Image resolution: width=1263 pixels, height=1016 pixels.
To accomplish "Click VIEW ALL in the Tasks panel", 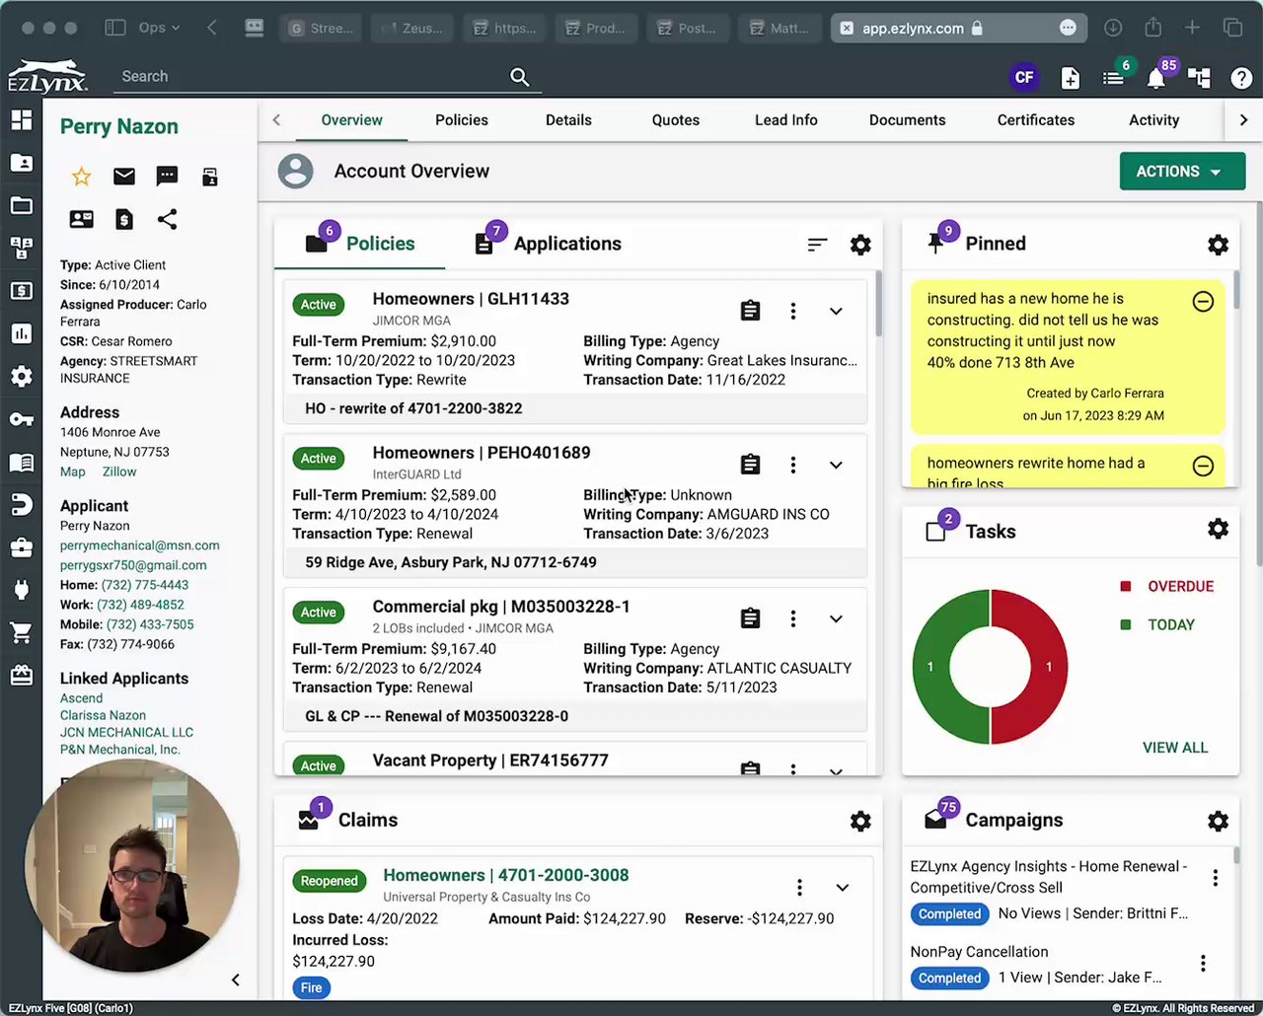I will pyautogui.click(x=1175, y=748).
